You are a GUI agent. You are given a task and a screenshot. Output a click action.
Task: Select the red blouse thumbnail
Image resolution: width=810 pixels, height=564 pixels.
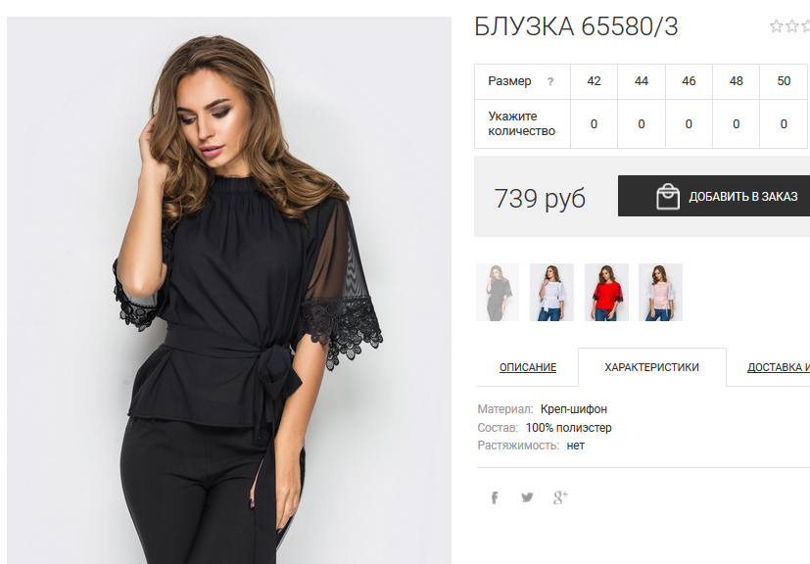point(606,293)
